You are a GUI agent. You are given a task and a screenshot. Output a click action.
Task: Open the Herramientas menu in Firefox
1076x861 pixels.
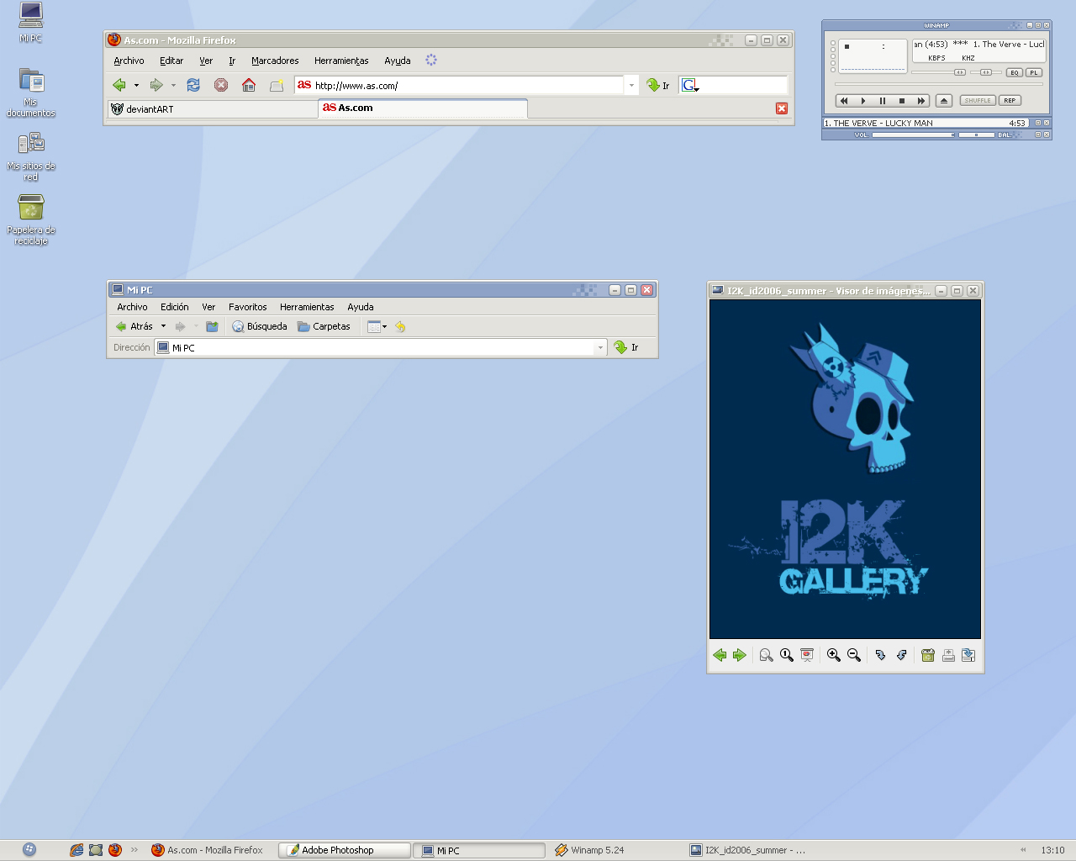341,61
